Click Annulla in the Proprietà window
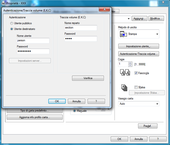Screen dimensions: 170x145 [x=139, y=139]
